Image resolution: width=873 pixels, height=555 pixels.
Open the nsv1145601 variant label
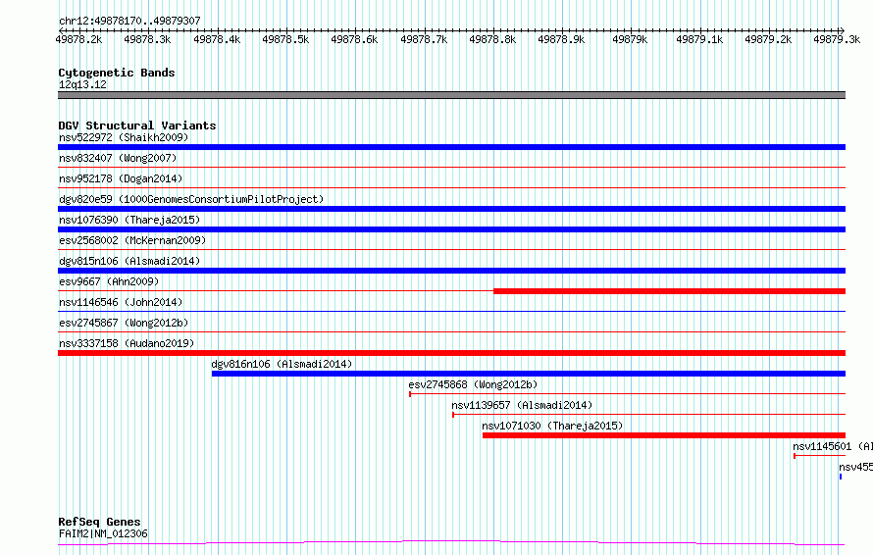tap(833, 446)
